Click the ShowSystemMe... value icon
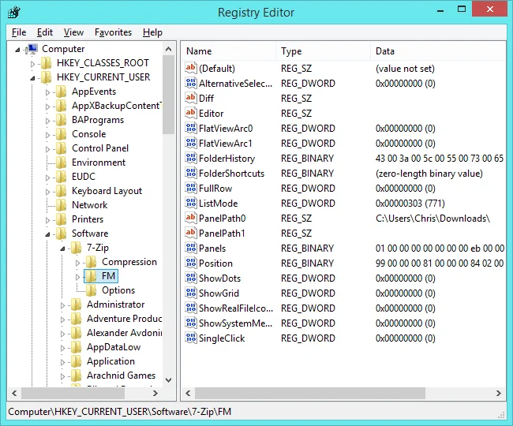This screenshot has width=513, height=426. point(191,323)
